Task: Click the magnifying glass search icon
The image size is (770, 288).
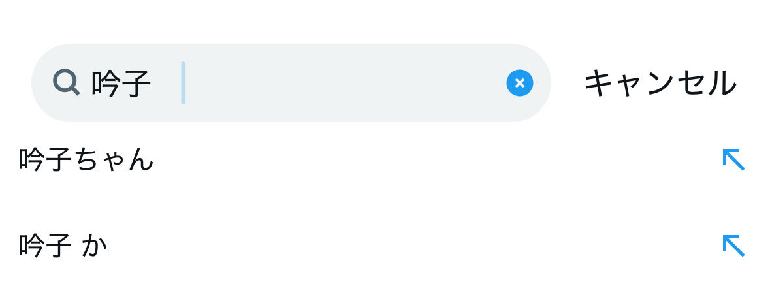Action: 66,83
